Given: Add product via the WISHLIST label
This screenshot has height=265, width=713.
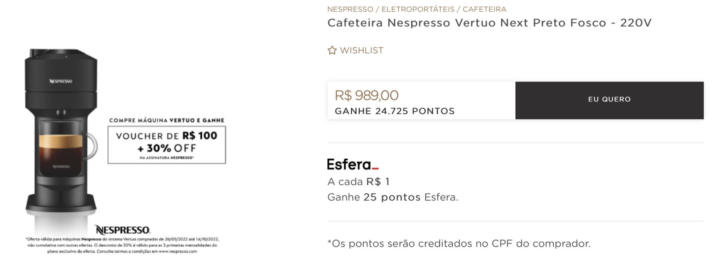Looking at the screenshot, I should (362, 50).
